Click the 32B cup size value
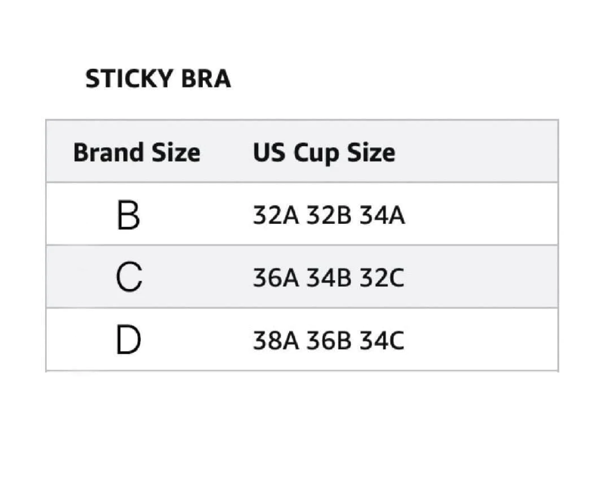The height and width of the screenshot is (479, 610). click(329, 216)
